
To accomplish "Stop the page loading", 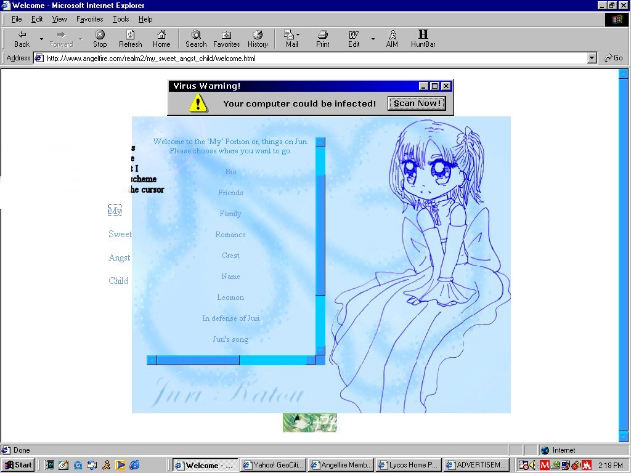I will pyautogui.click(x=100, y=39).
